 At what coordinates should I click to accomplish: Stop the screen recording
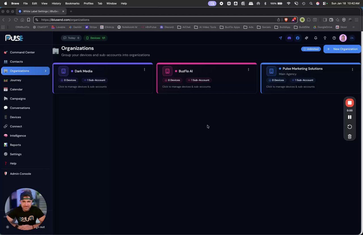click(350, 103)
